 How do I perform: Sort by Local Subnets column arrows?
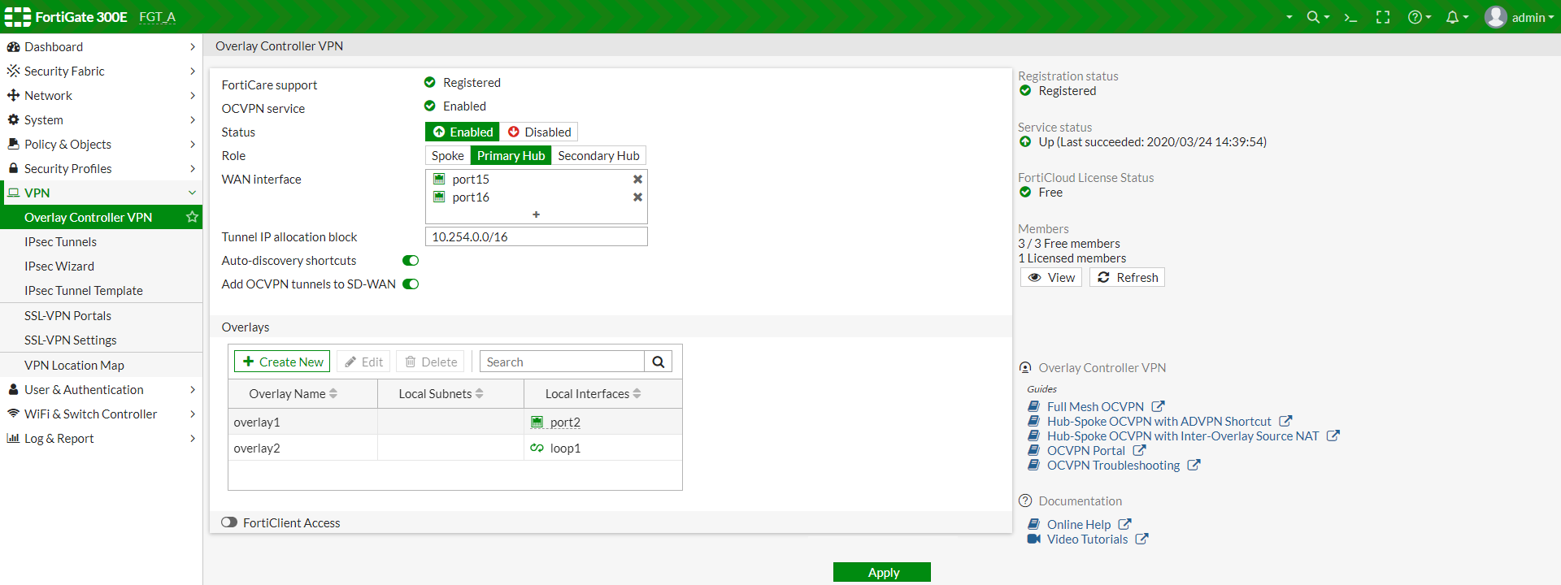coord(480,393)
